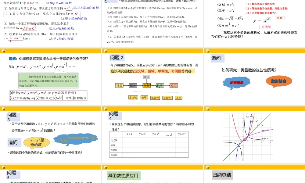Click the red 常数 label box
This screenshot has width=305, height=183.
279,18
